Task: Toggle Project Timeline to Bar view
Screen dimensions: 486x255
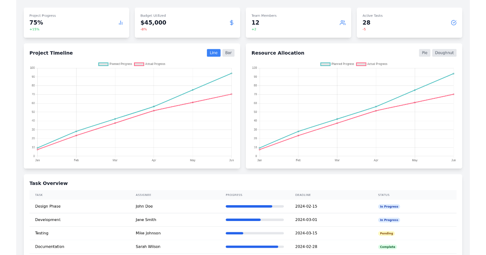Action: pyautogui.click(x=228, y=53)
